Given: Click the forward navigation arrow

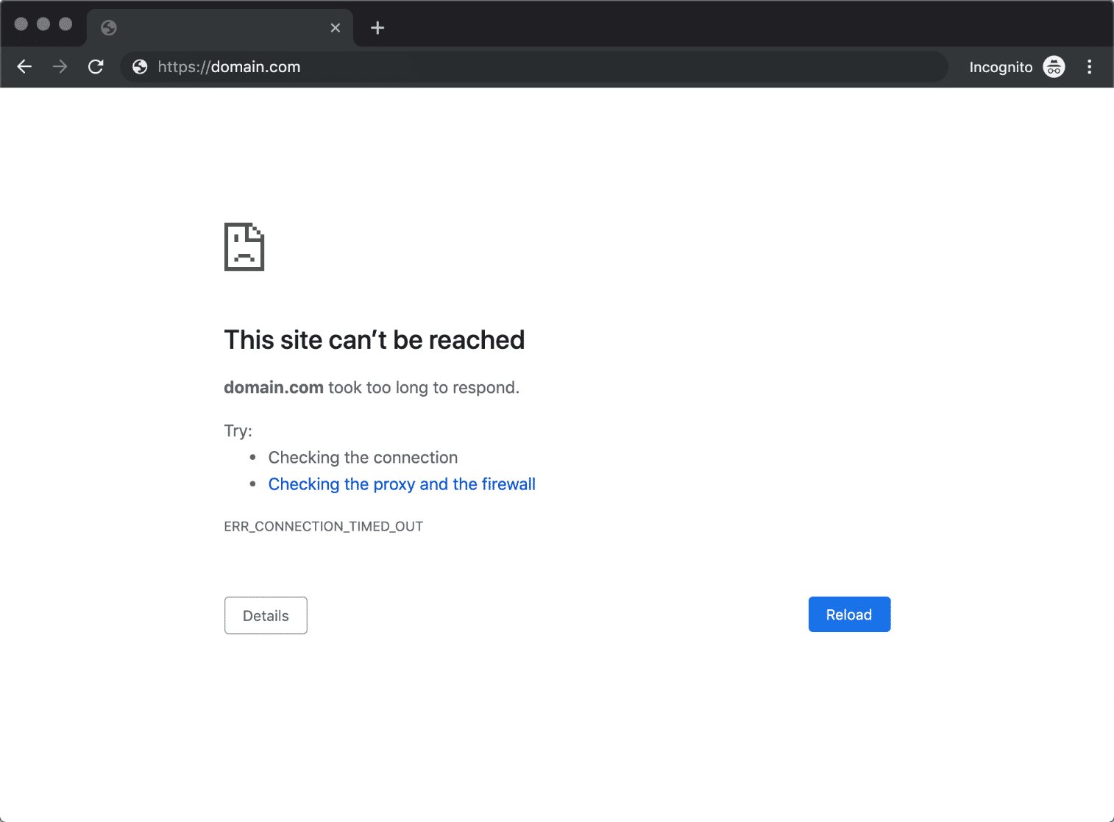Looking at the screenshot, I should [x=60, y=66].
